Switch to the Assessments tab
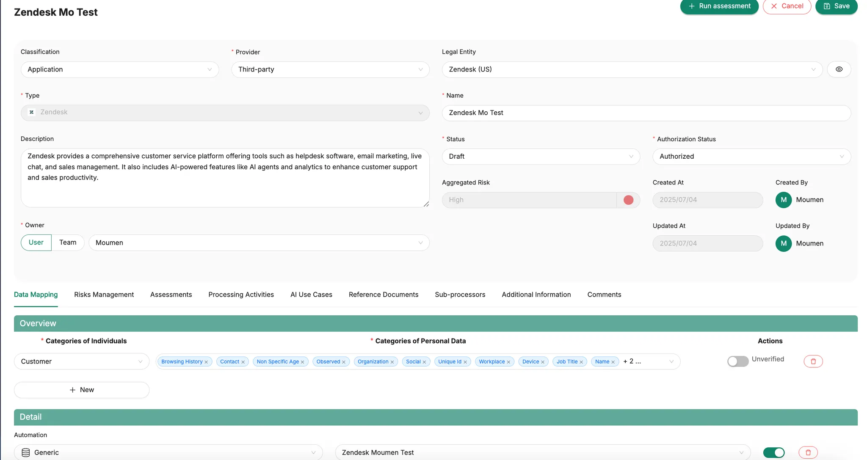 point(171,295)
